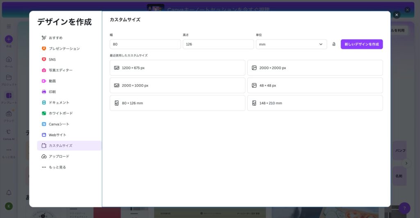The image size is (420, 218).
Task: Select the 動画 video icon
Action: (44, 81)
